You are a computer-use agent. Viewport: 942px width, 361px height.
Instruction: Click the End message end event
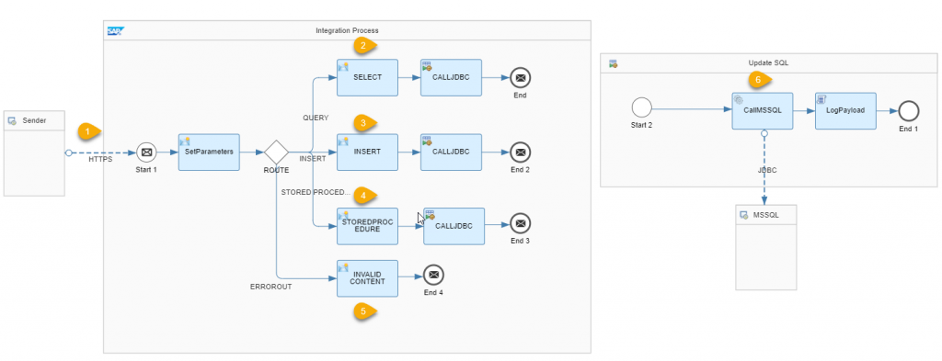coord(521,77)
